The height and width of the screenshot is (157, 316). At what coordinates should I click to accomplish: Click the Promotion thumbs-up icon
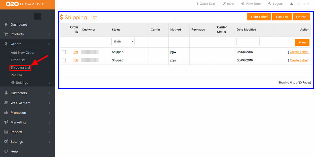click(6, 113)
